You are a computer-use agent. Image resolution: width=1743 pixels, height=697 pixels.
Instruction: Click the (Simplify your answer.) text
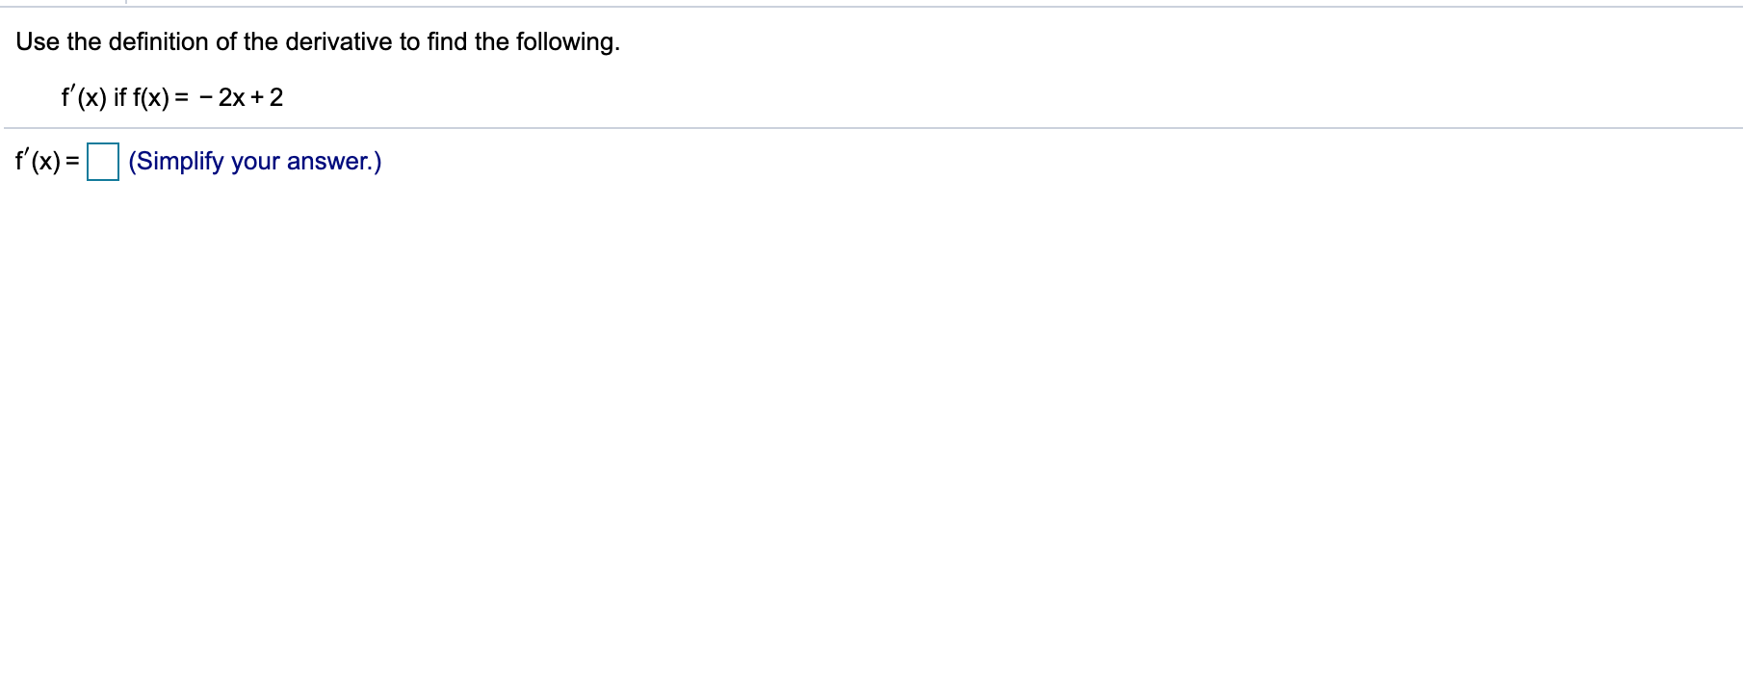click(x=253, y=163)
